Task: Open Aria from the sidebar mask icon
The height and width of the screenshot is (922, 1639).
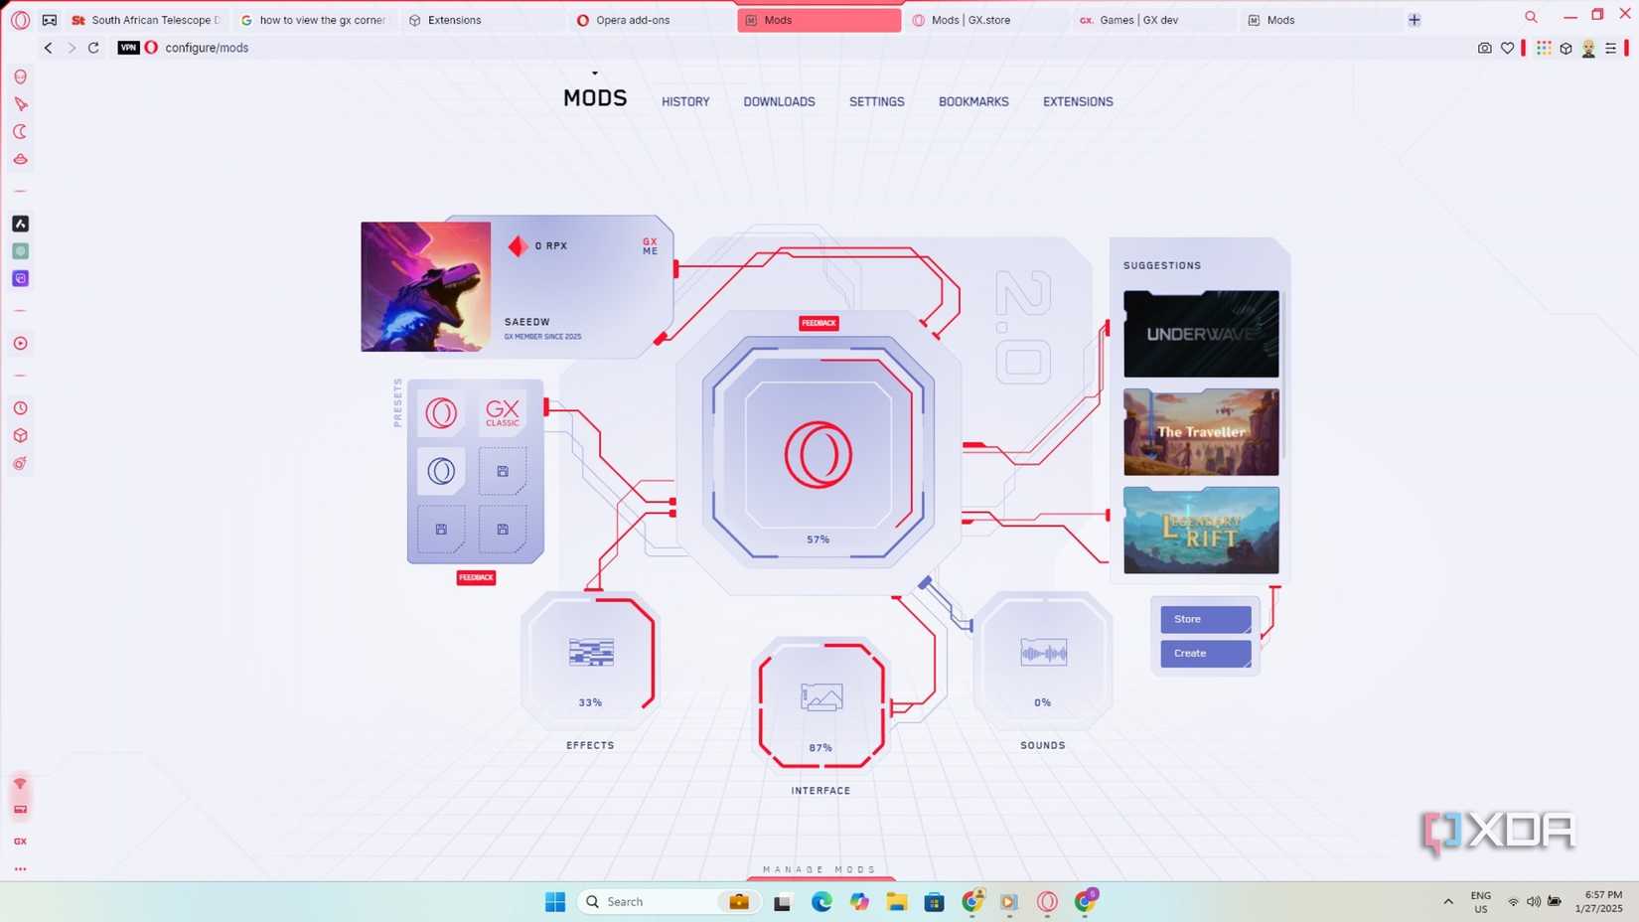Action: click(x=20, y=76)
